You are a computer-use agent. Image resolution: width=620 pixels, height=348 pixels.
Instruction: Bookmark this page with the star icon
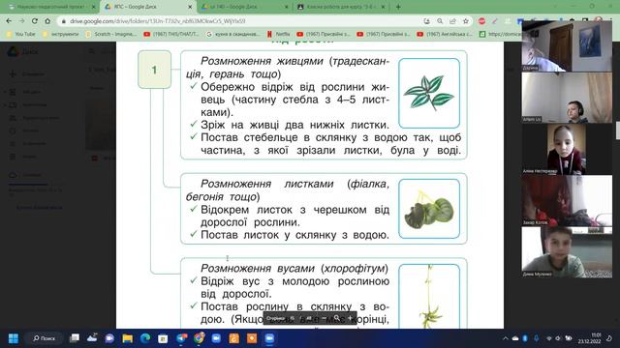coord(466,21)
